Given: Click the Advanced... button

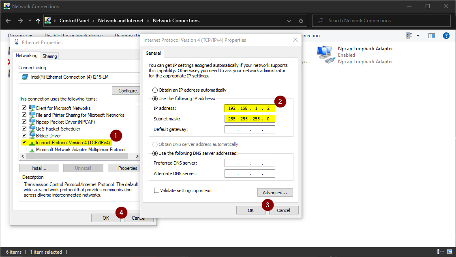Looking at the screenshot, I should coord(275,193).
